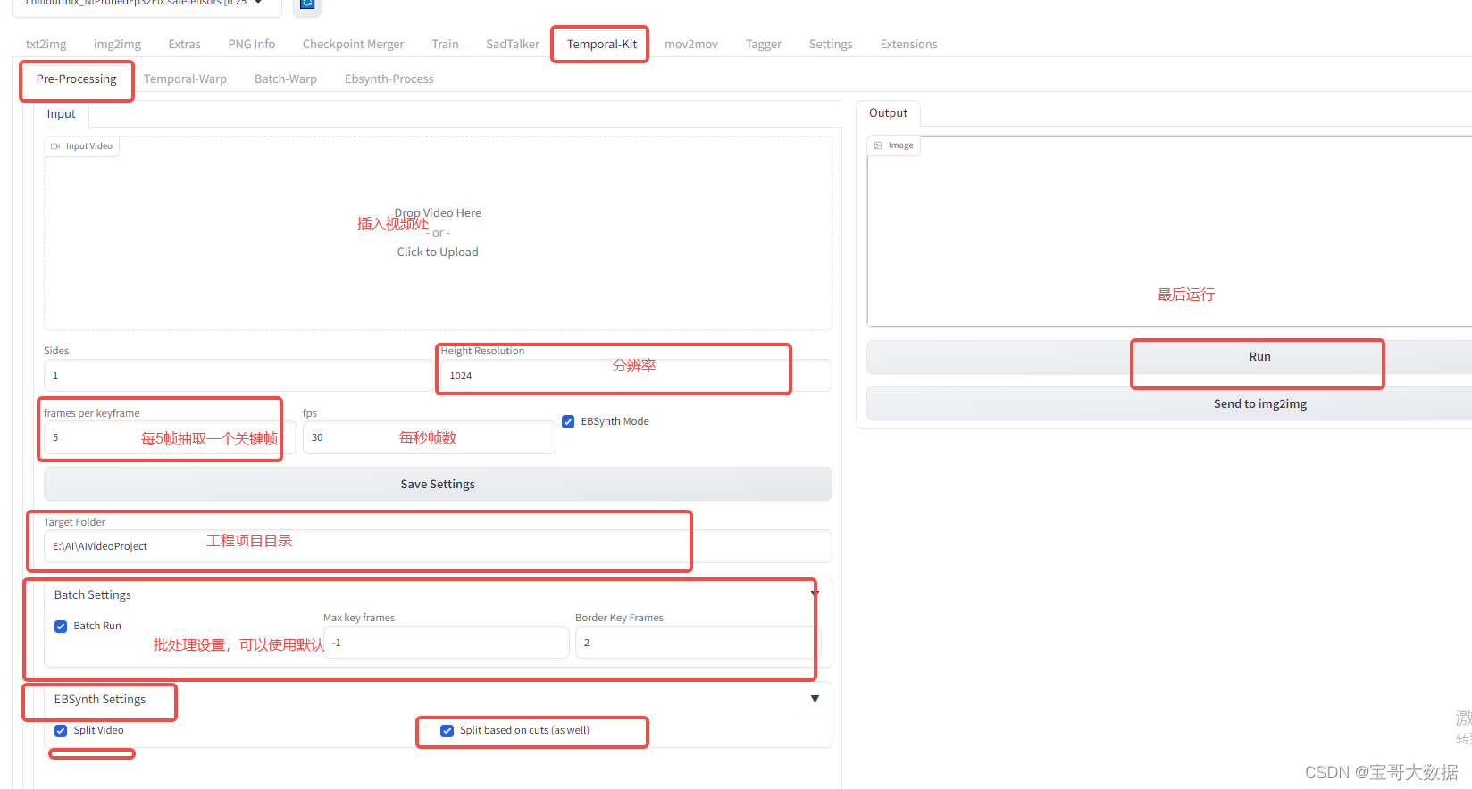Open the Checkpoint Merger tab
The width and height of the screenshot is (1472, 789).
pos(354,44)
